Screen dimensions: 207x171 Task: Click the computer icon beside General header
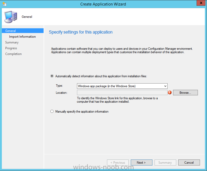click(11, 17)
